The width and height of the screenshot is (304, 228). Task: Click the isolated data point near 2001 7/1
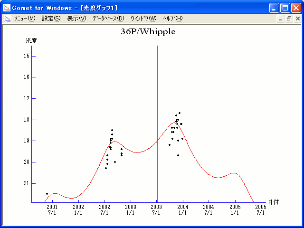coord(47,194)
